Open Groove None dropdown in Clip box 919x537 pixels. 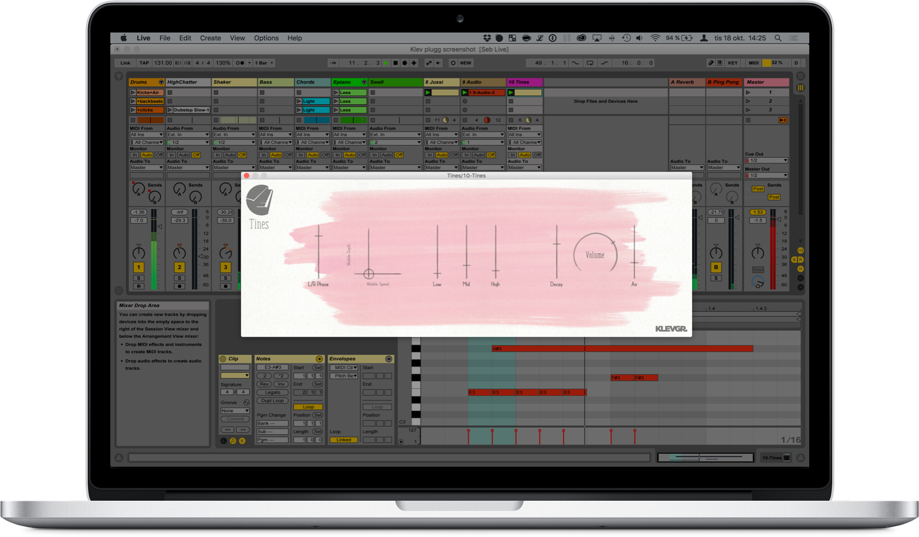(x=235, y=411)
